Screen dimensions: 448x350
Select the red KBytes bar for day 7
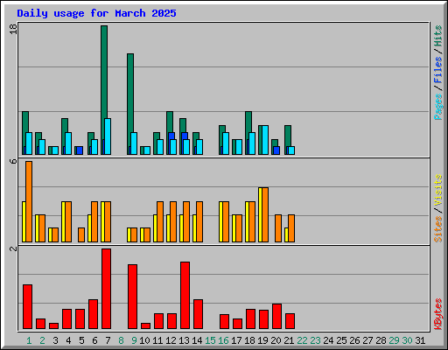pyautogui.click(x=106, y=289)
